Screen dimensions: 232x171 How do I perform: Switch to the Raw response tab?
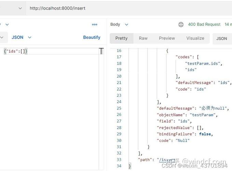143,38
